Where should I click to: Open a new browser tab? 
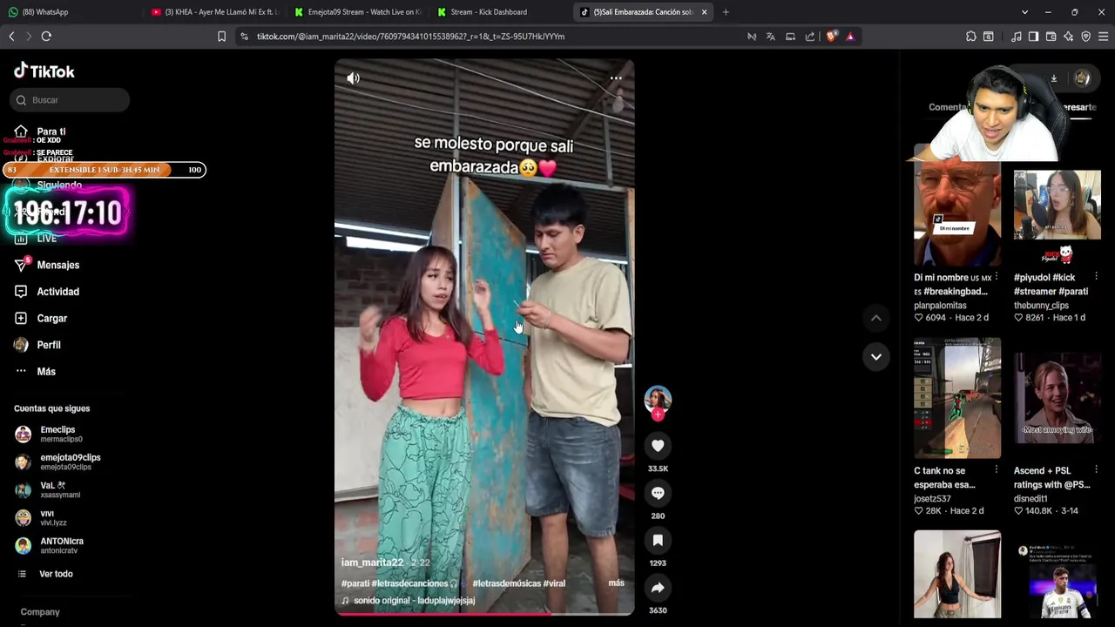pos(726,12)
